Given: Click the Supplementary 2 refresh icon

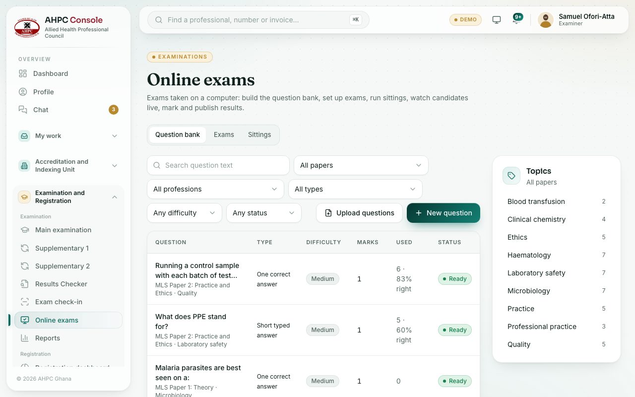Looking at the screenshot, I should (x=25, y=266).
